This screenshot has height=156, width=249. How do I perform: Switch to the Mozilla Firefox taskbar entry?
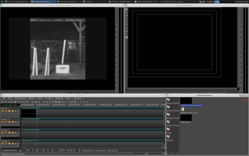[120, 2]
